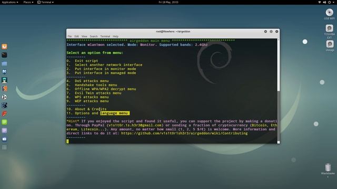Image resolution: width=337 pixels, height=189 pixels.
Task: Click '1. Select another network interface' line
Action: click(104, 65)
